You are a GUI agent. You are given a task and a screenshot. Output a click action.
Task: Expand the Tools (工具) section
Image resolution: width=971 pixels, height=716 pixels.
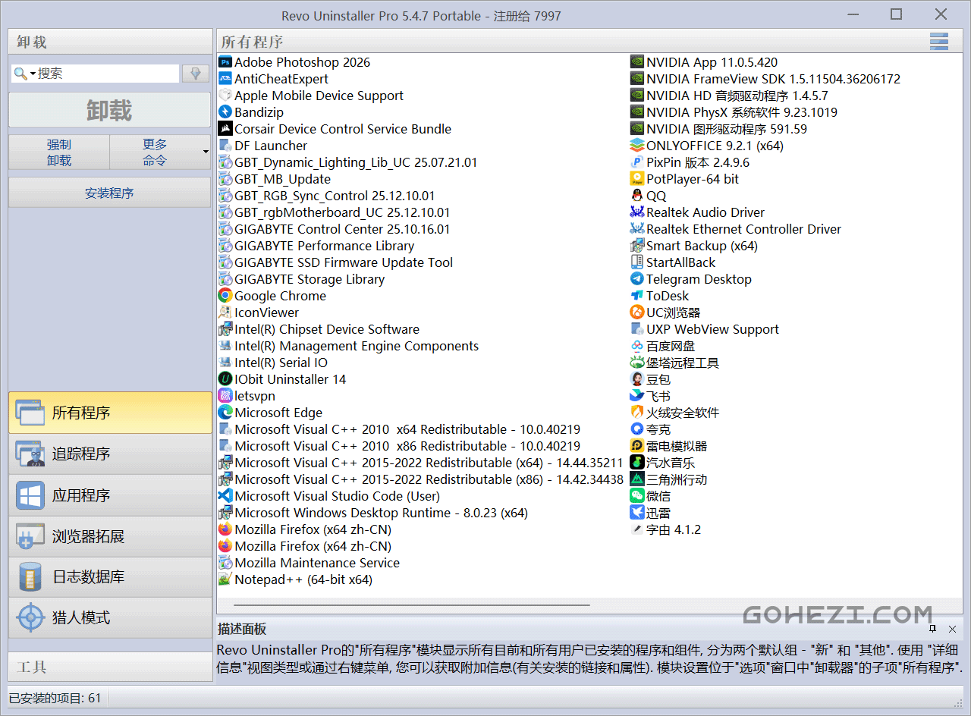tap(110, 667)
